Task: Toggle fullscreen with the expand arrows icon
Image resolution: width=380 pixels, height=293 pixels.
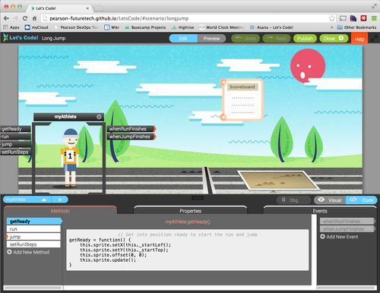Action: [x=374, y=39]
